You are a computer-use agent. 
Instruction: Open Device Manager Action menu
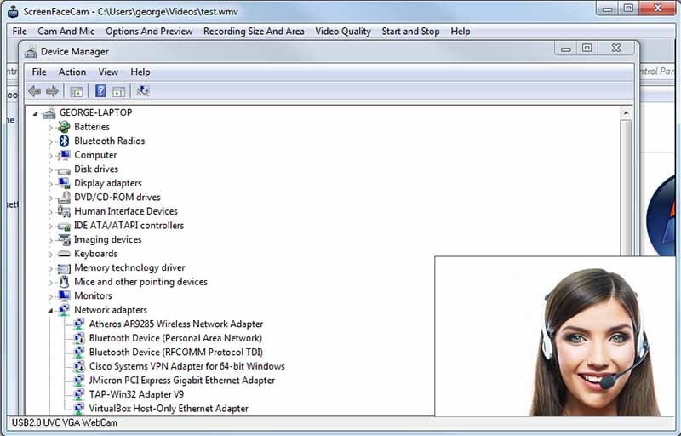[72, 72]
